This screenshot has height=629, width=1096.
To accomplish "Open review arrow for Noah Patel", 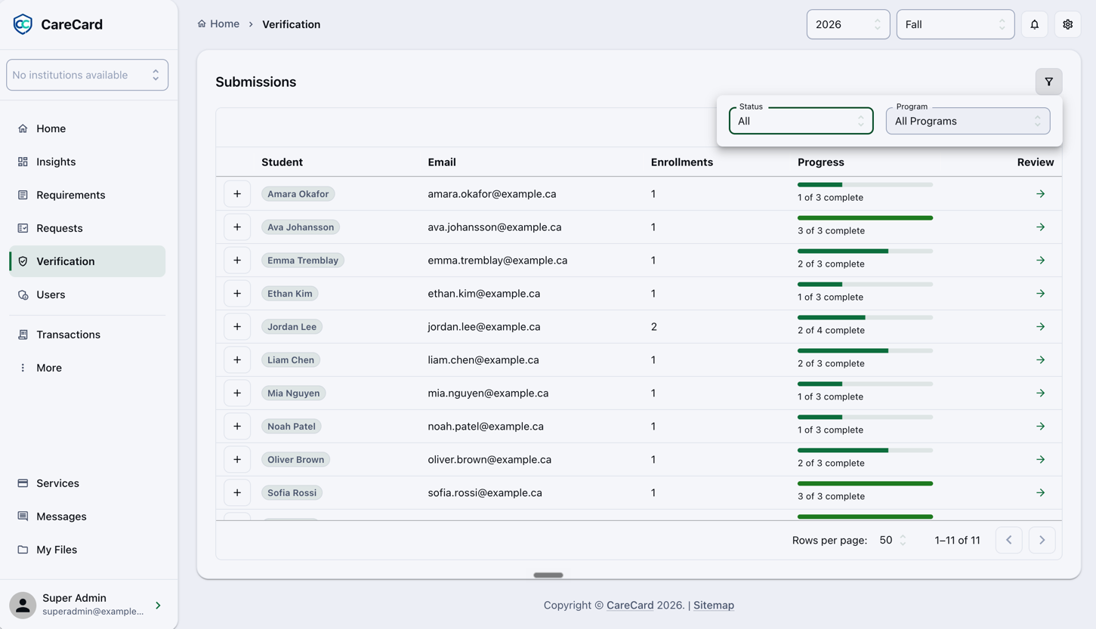I will click(x=1040, y=427).
